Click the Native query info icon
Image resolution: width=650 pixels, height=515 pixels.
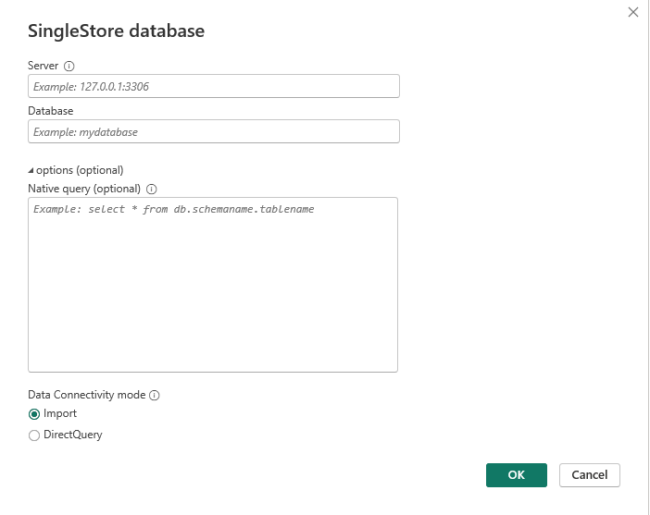point(152,190)
